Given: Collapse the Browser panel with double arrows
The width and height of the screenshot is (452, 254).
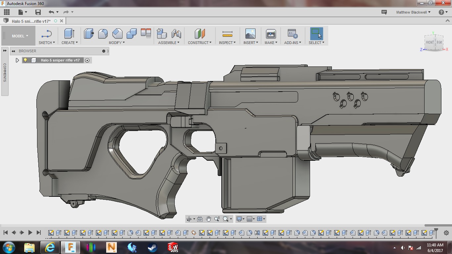Looking at the screenshot, I should (x=14, y=51).
